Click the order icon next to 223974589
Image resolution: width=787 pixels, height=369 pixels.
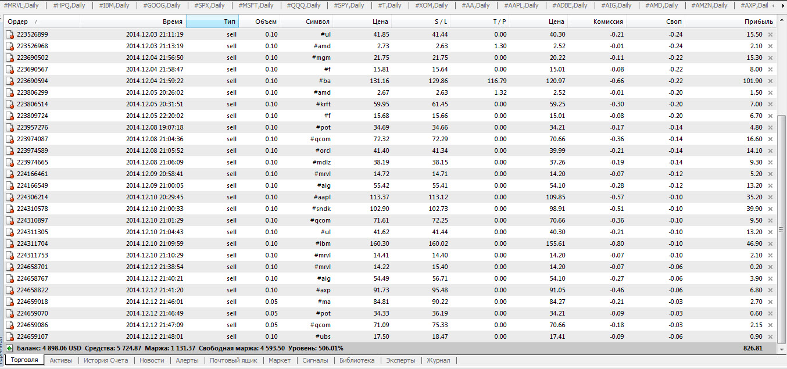[9, 151]
